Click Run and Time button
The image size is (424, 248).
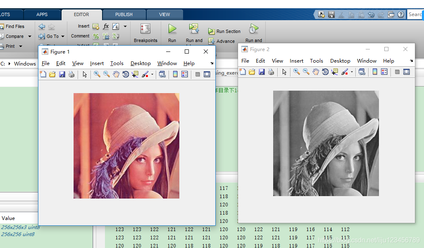(254, 33)
